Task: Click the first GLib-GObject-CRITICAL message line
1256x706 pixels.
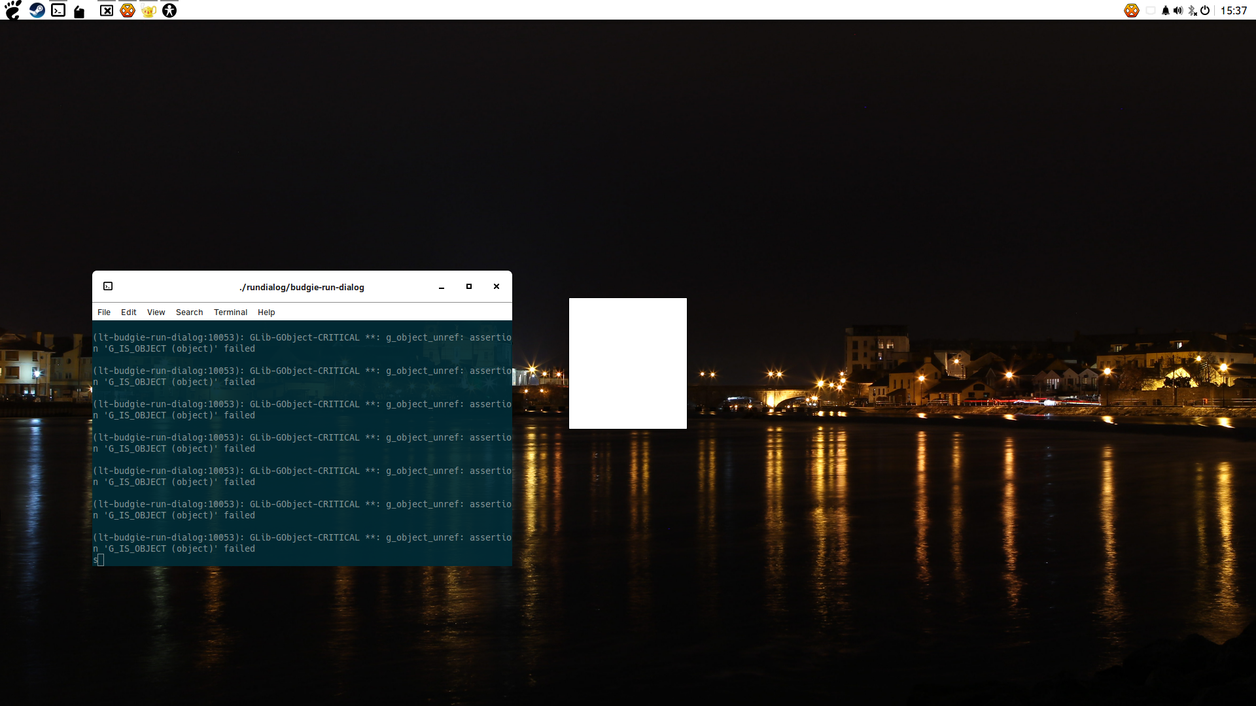Action: (302, 338)
